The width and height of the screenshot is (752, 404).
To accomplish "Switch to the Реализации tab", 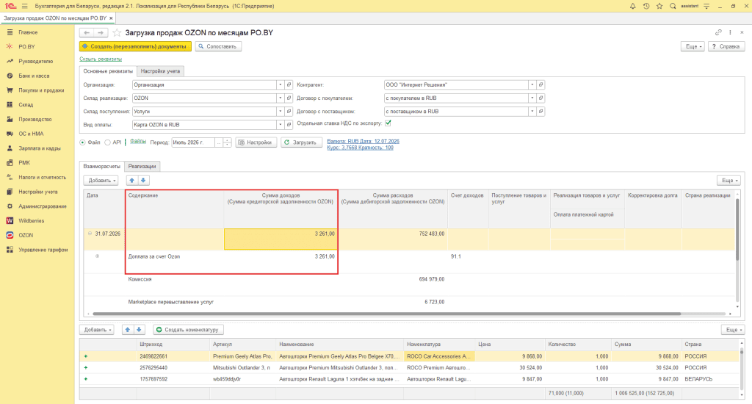I will (142, 167).
